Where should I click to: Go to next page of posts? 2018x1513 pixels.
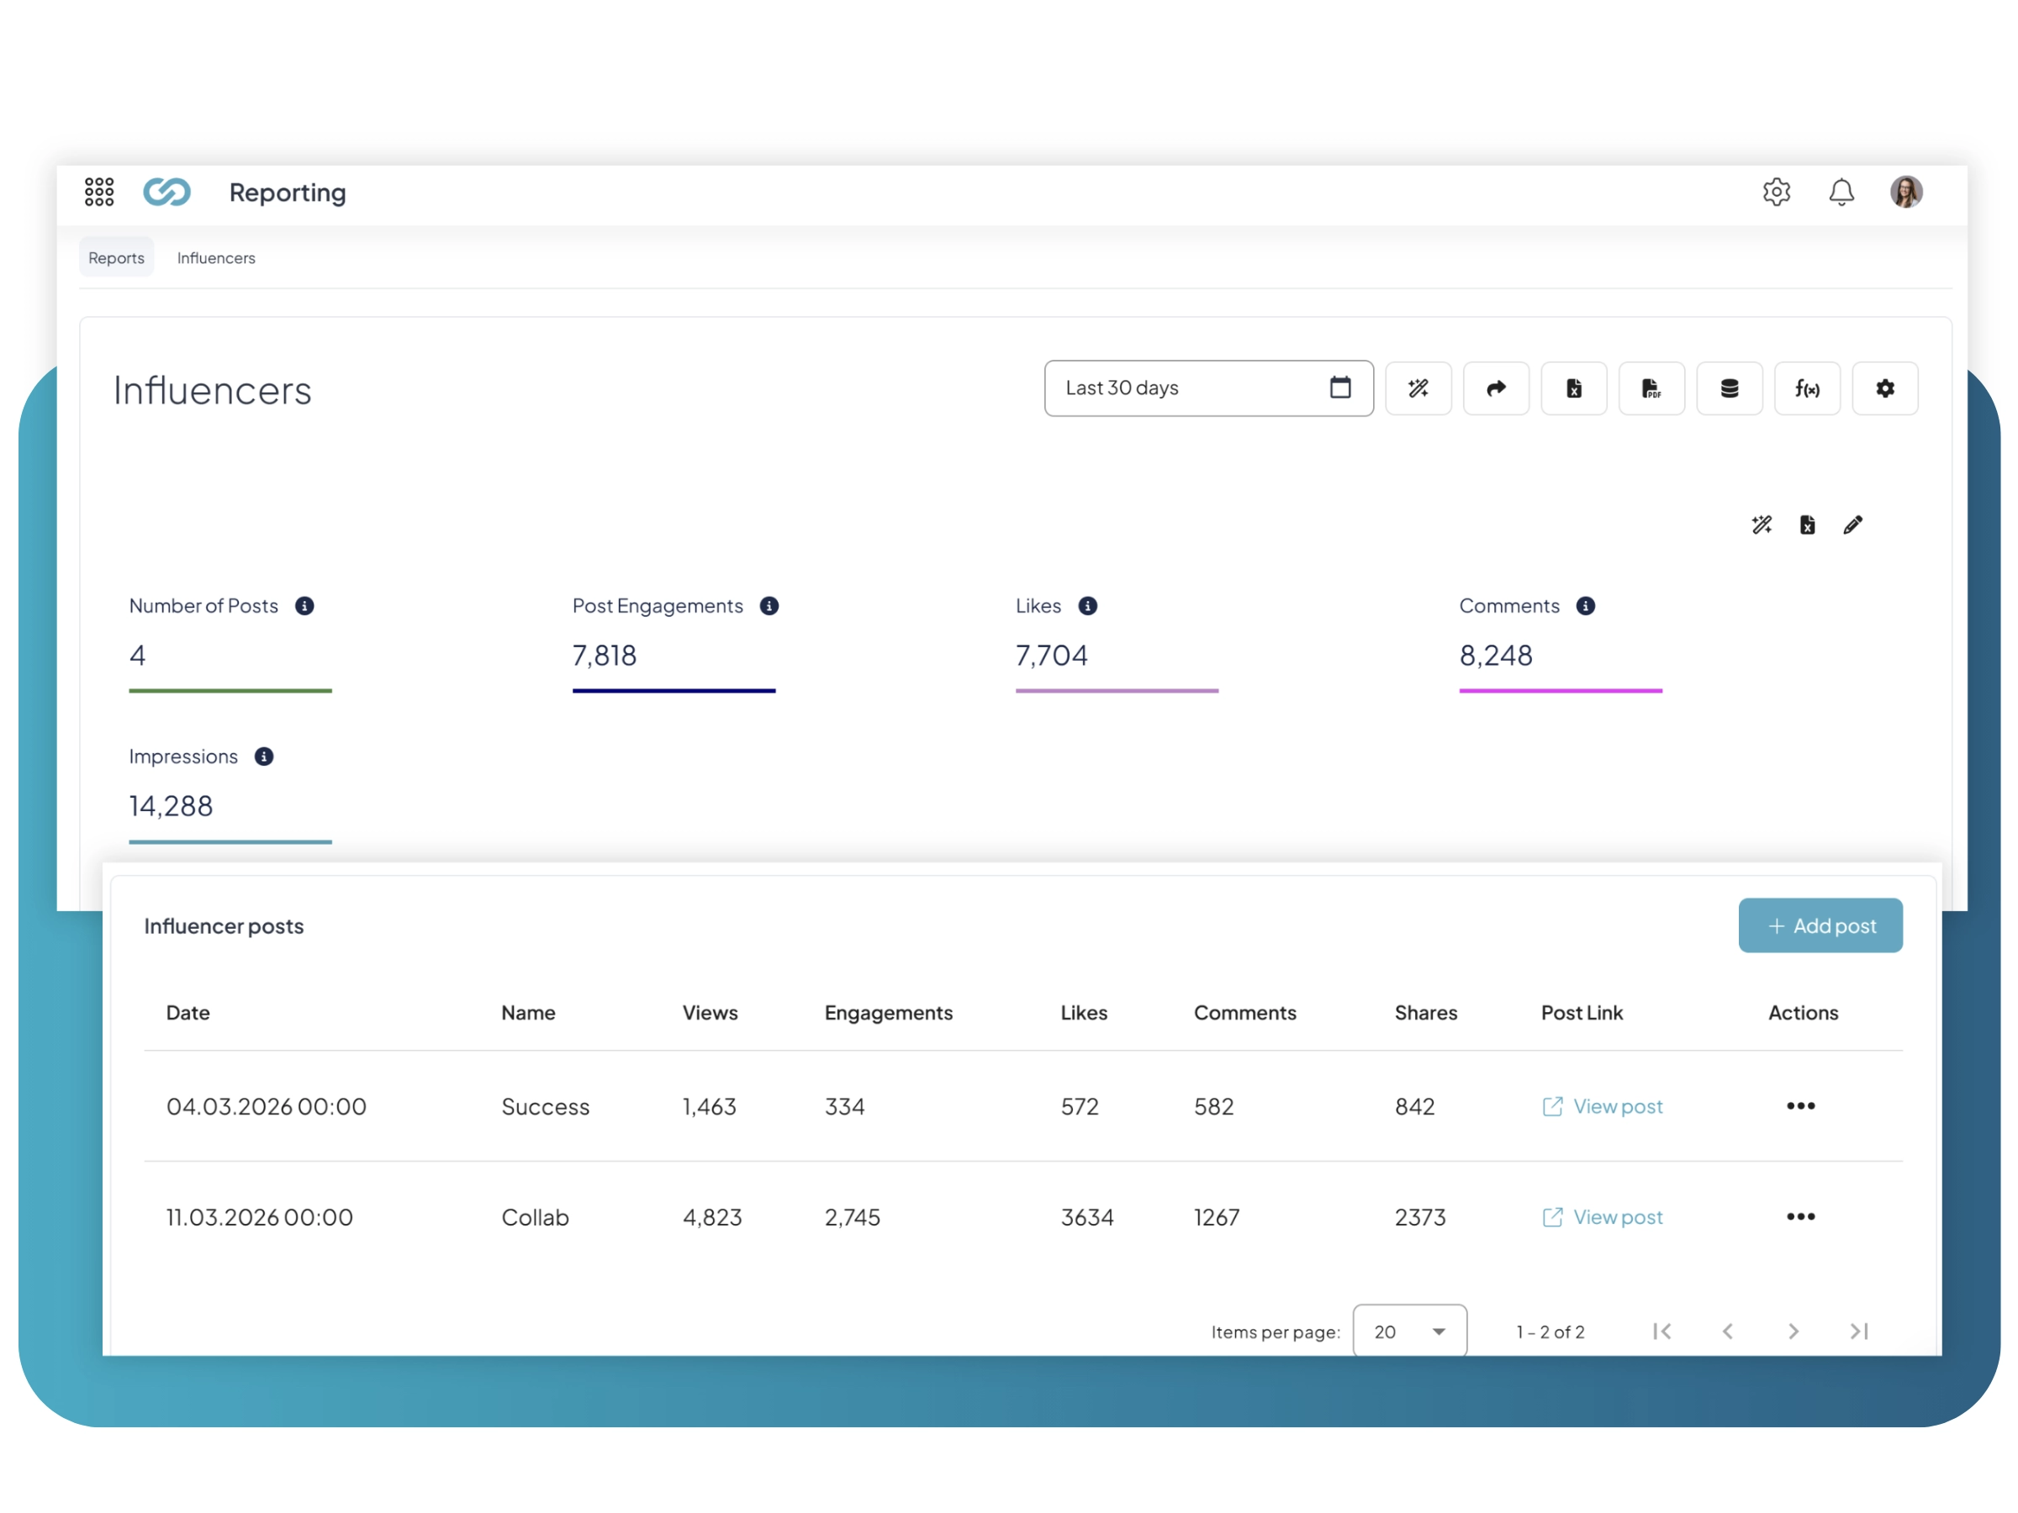[x=1793, y=1331]
